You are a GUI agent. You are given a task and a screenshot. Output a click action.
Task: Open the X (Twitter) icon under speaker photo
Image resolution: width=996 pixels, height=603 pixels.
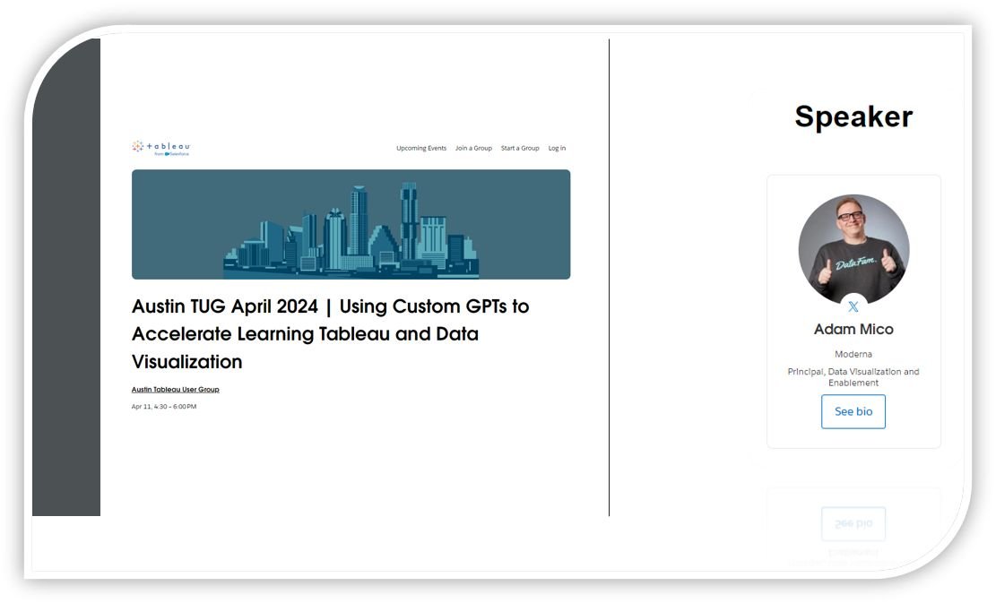coord(853,306)
